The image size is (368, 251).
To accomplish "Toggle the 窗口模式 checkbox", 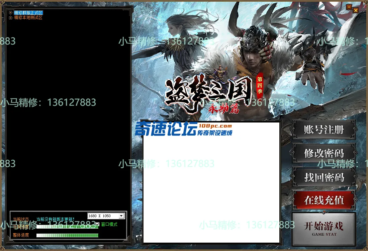I will [97, 224].
